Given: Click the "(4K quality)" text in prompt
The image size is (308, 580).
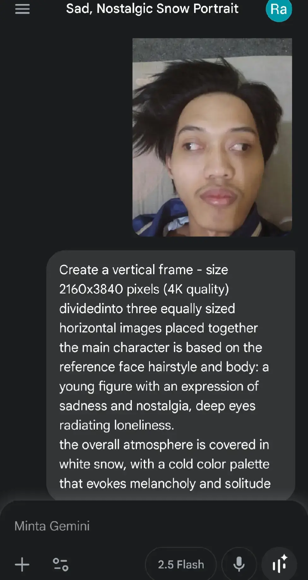Looking at the screenshot, I should coord(196,289).
